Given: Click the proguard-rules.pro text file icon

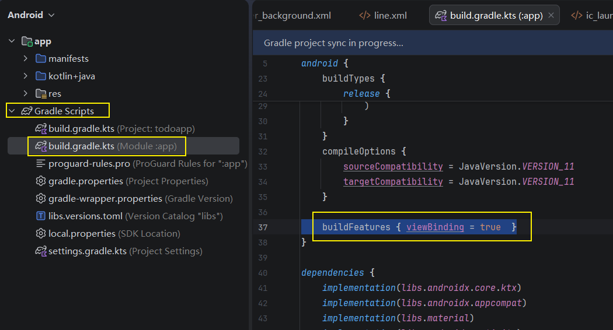Looking at the screenshot, I should pyautogui.click(x=41, y=163).
